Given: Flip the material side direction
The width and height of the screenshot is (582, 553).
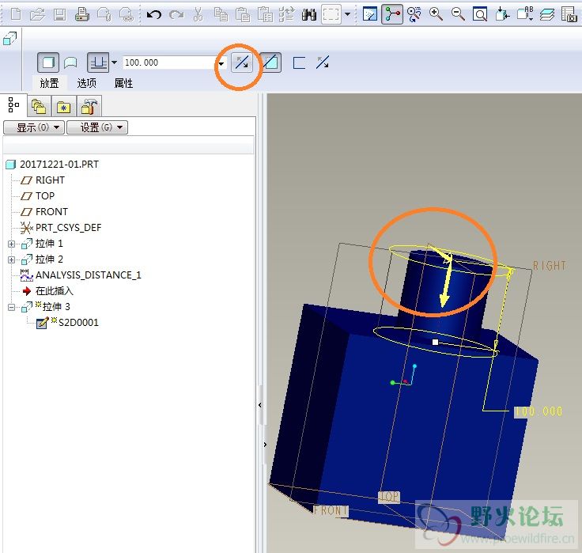Looking at the screenshot, I should (323, 62).
